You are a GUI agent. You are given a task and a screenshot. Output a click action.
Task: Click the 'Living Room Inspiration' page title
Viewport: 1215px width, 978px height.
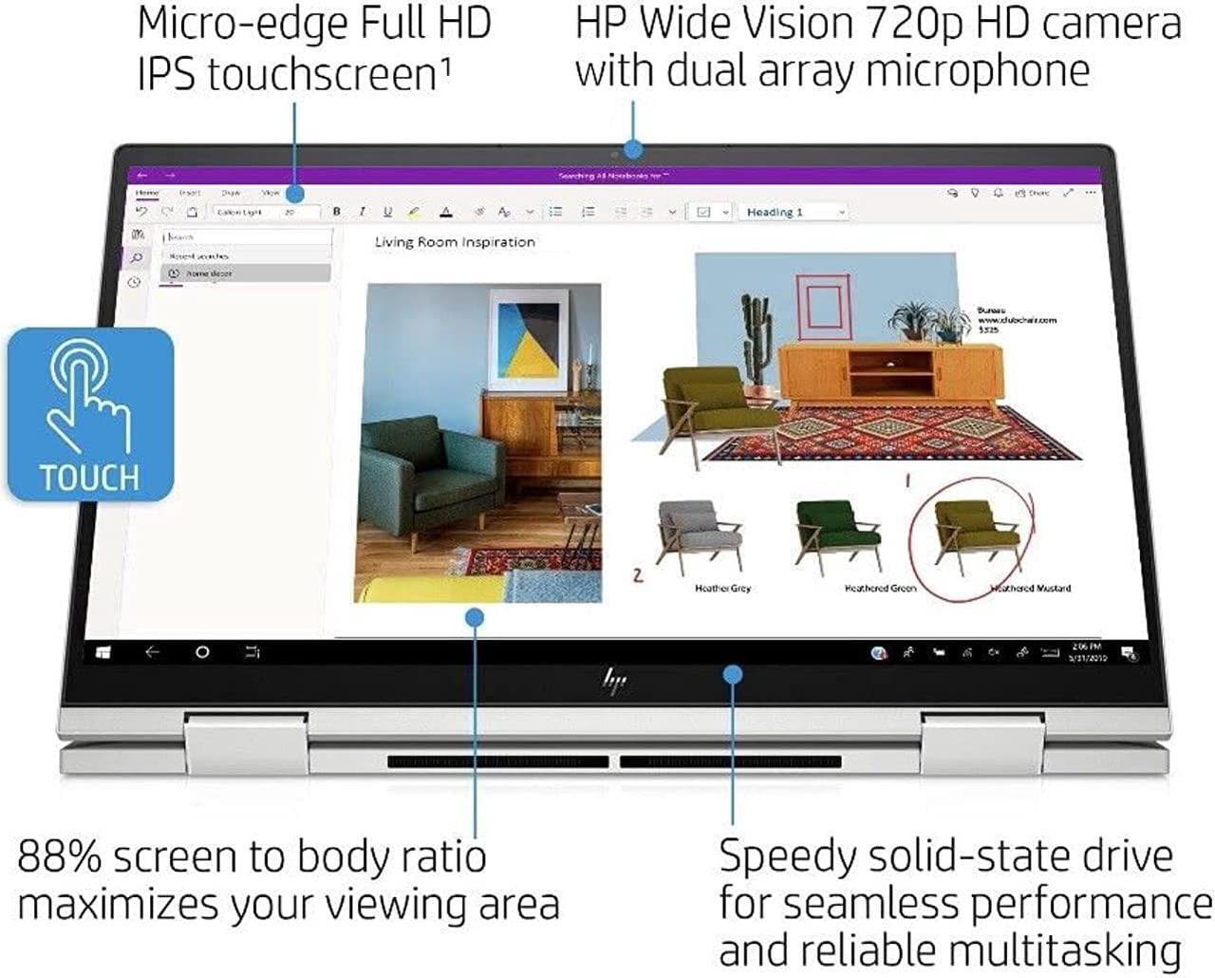pyautogui.click(x=455, y=242)
